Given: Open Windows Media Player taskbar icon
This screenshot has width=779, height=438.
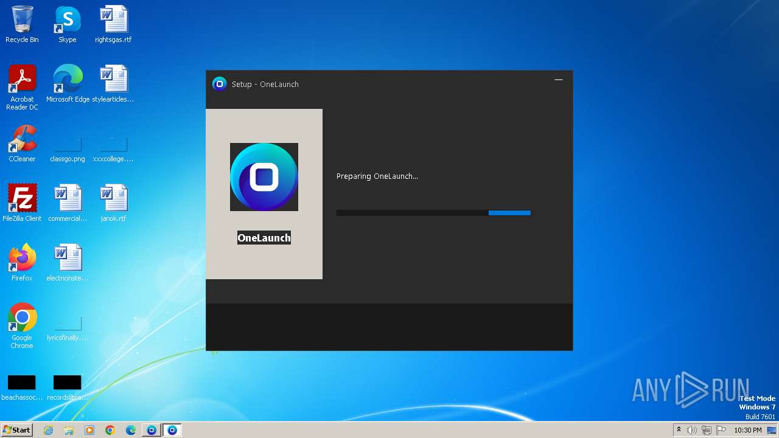Looking at the screenshot, I should (89, 430).
